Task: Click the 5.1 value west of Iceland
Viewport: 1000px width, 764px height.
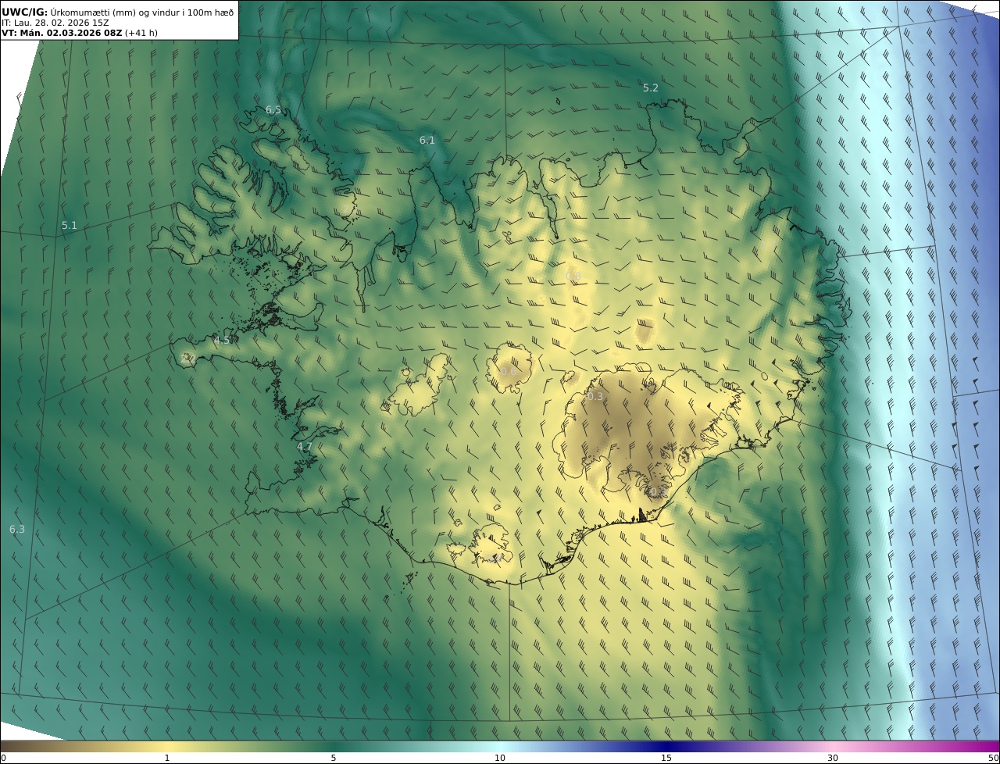Action: tap(70, 226)
